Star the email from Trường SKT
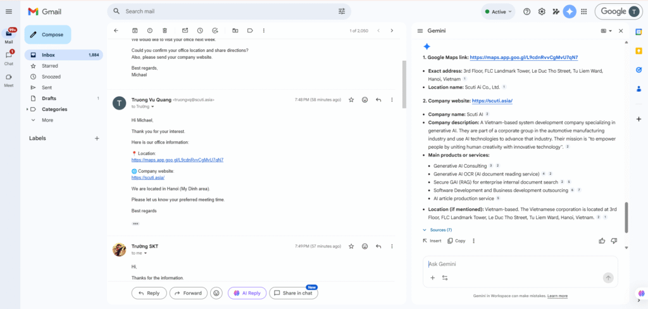 point(351,246)
